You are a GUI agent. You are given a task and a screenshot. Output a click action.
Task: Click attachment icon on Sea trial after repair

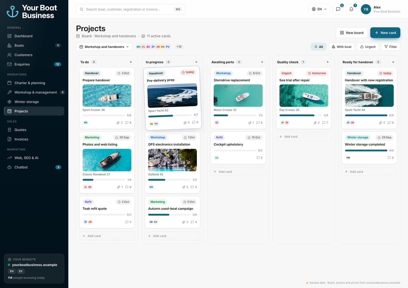pos(315,123)
